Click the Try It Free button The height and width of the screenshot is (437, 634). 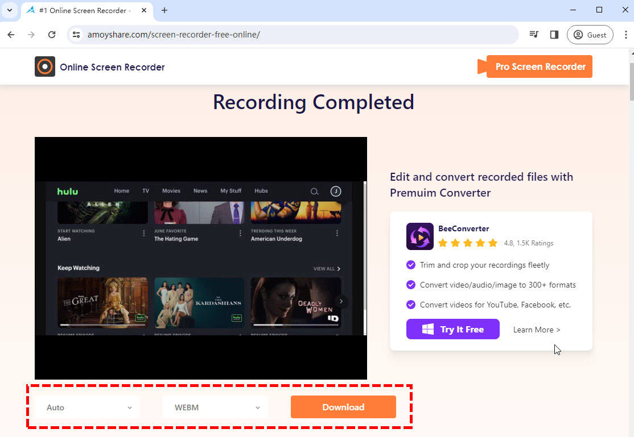pos(453,329)
